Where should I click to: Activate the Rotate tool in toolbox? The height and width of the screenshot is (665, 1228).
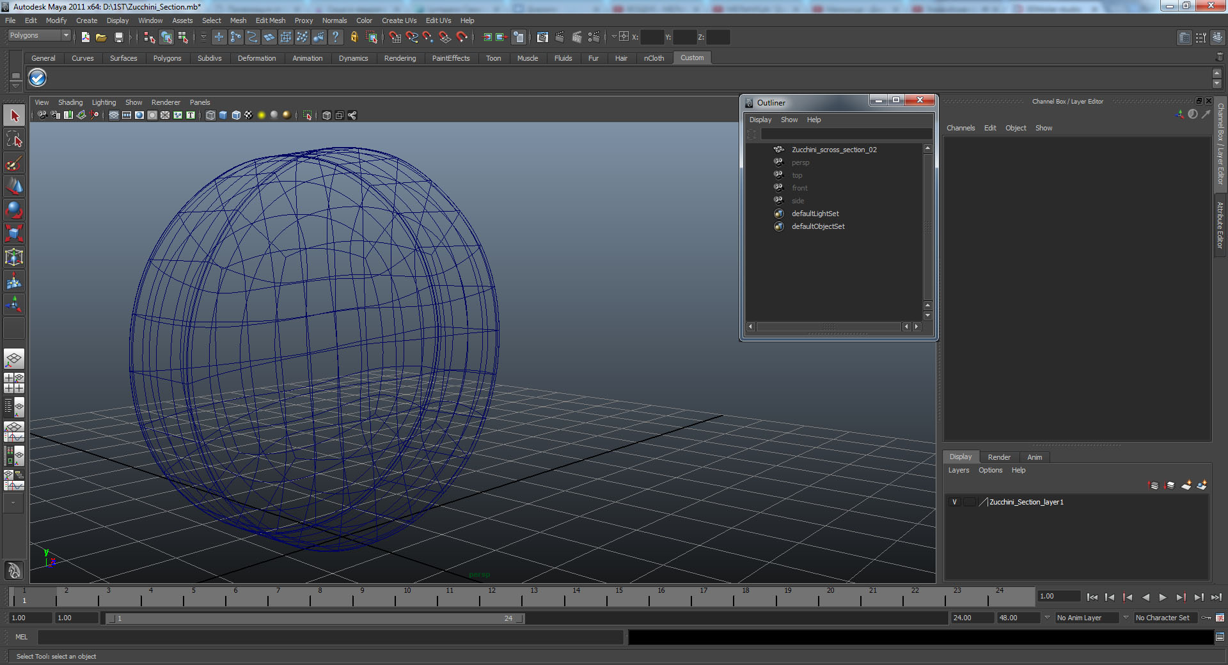pyautogui.click(x=14, y=210)
